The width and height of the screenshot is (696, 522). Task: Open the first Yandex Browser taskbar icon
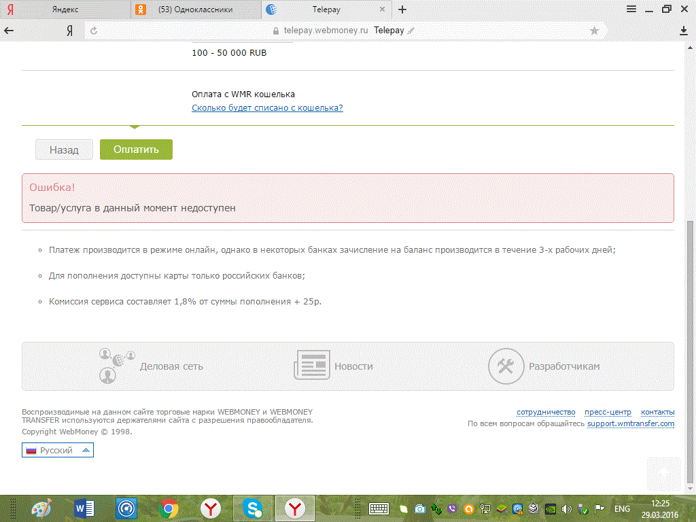211,508
